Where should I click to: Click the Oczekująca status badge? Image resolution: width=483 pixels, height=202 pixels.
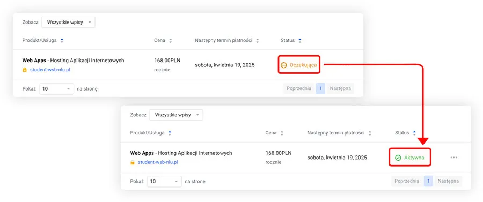pyautogui.click(x=299, y=65)
